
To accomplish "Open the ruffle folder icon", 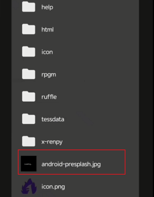I will 29,96.
